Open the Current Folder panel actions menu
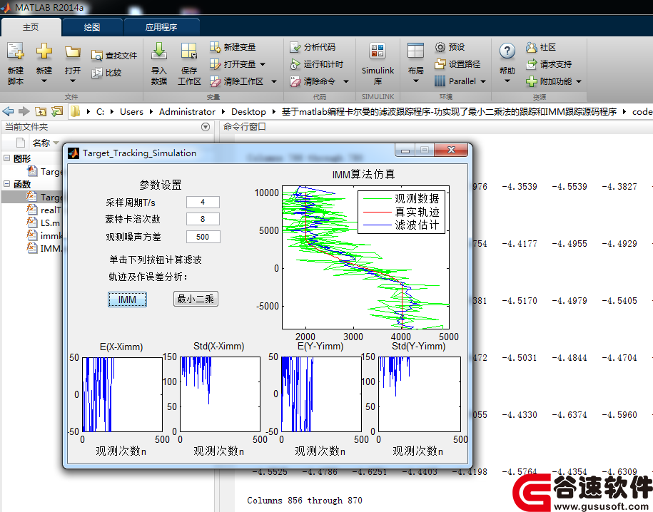Screen dimensions: 653x512 coord(206,127)
